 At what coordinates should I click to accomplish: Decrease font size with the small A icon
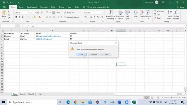click(x=41, y=13)
